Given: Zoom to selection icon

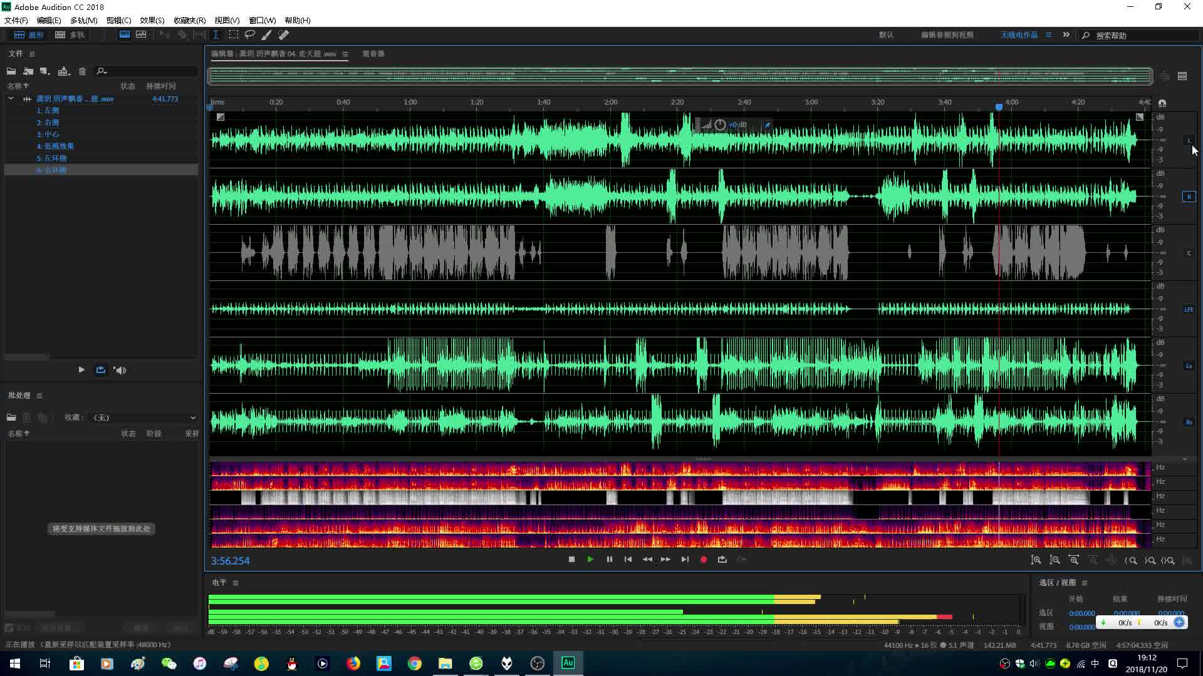Looking at the screenshot, I should (1168, 560).
